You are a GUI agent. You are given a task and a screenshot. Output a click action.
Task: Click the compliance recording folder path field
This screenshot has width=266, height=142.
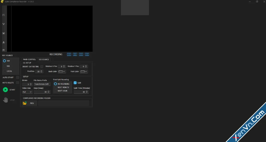(x=63, y=103)
